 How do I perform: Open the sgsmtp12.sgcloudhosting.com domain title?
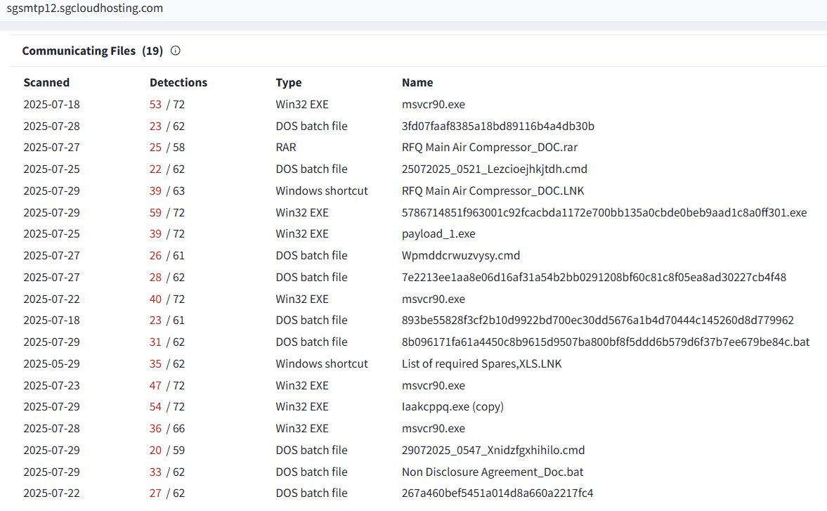click(x=84, y=8)
